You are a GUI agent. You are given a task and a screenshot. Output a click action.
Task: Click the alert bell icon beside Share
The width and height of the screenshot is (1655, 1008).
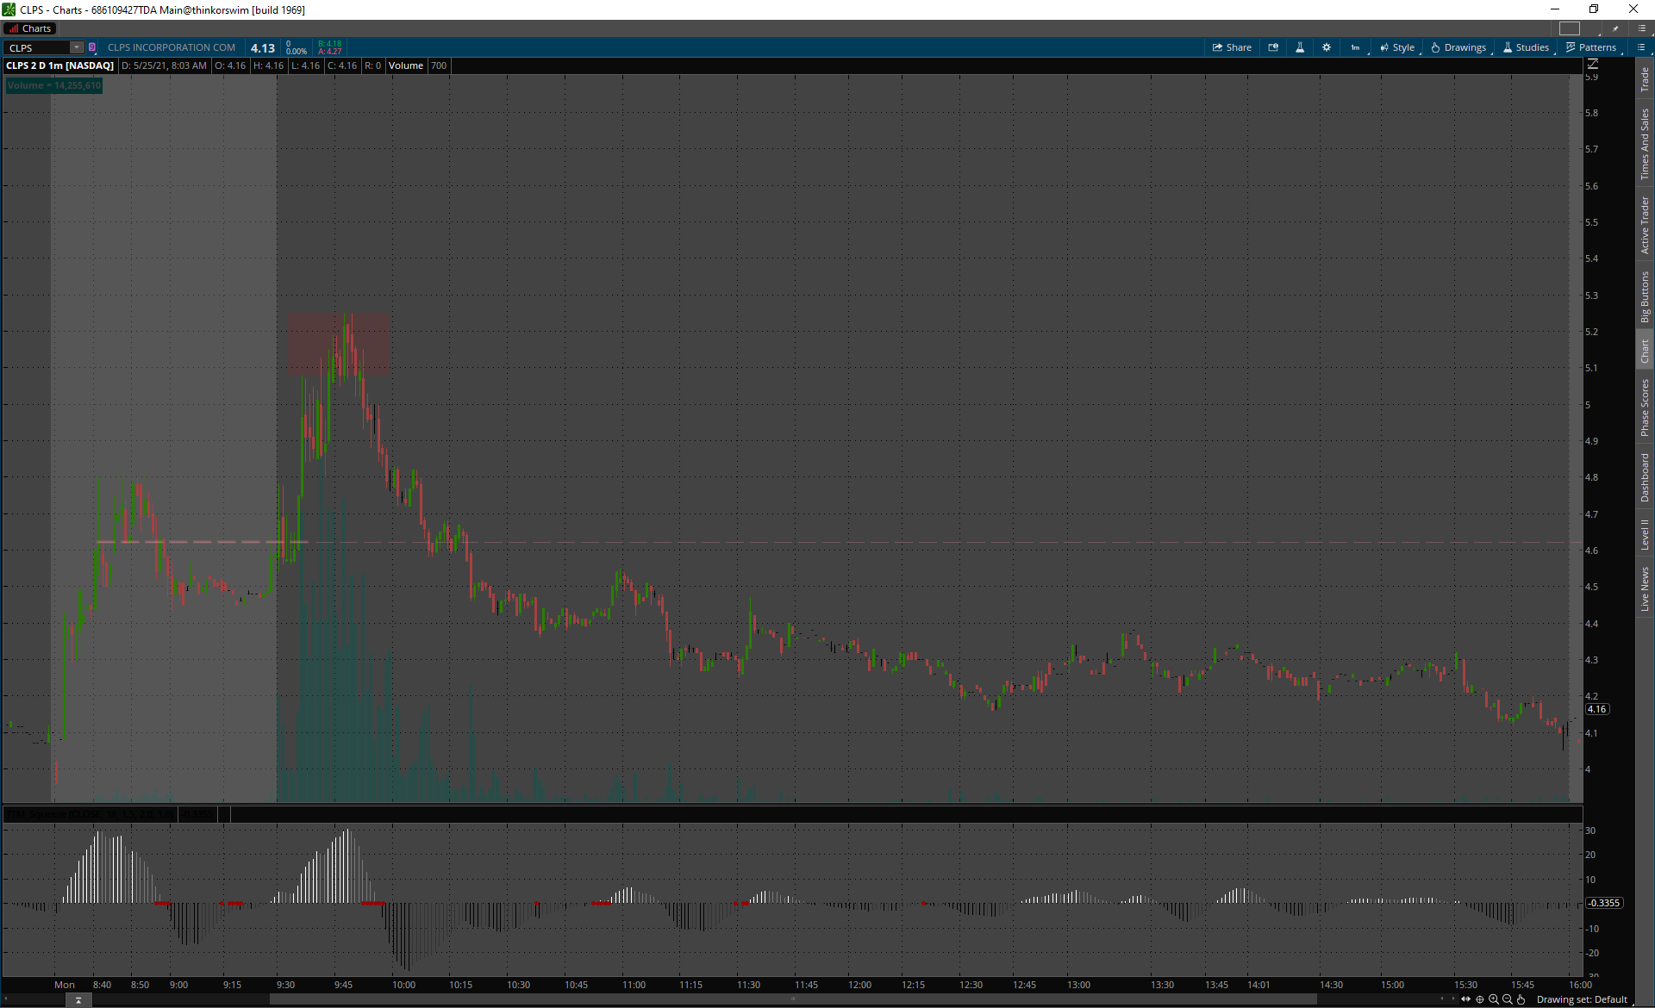tap(1273, 47)
